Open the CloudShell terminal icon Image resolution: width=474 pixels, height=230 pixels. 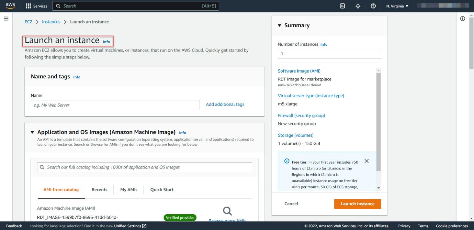coord(342,6)
